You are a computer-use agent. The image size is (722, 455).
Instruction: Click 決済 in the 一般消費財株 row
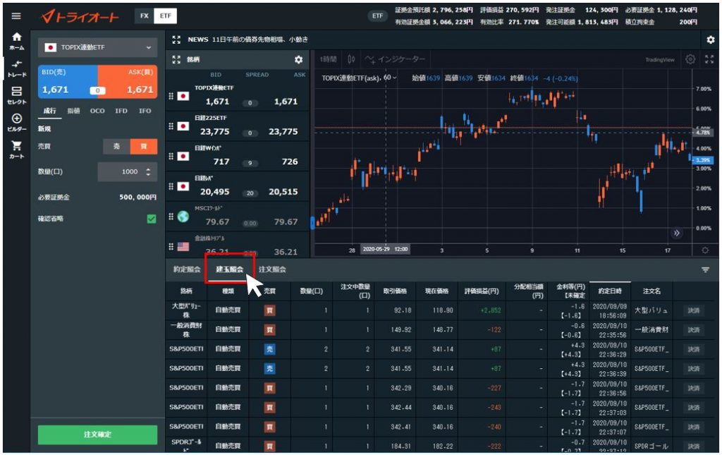[x=694, y=329]
